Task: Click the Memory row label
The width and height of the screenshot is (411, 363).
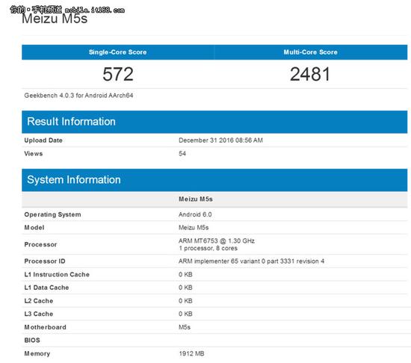Action: pos(37,354)
